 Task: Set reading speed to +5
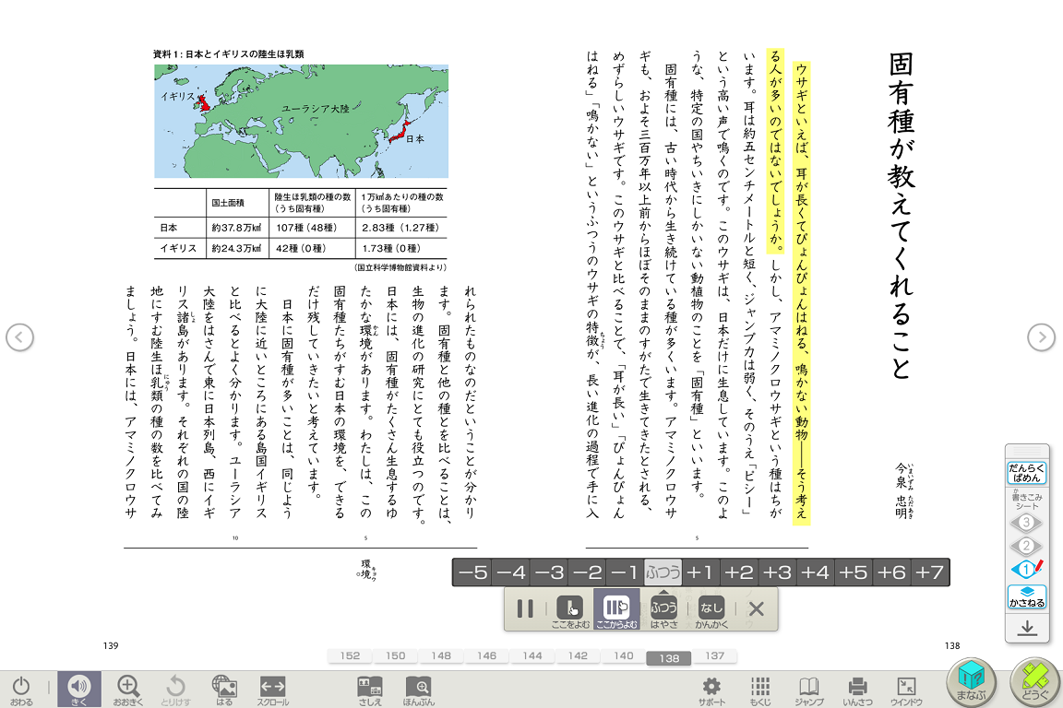853,572
